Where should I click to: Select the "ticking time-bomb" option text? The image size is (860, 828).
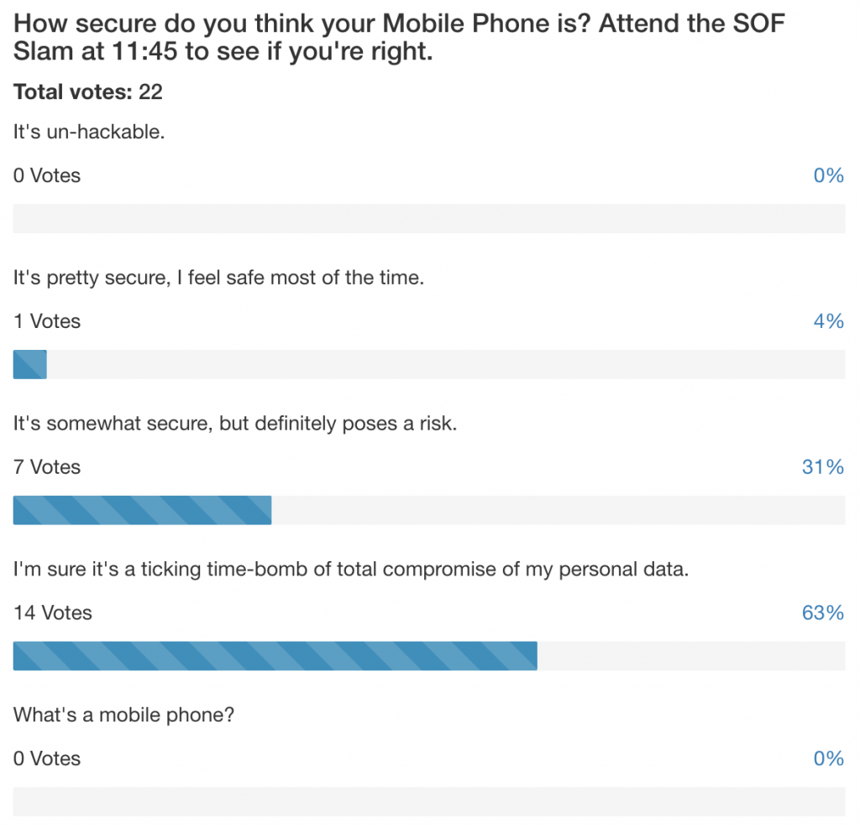coord(350,570)
